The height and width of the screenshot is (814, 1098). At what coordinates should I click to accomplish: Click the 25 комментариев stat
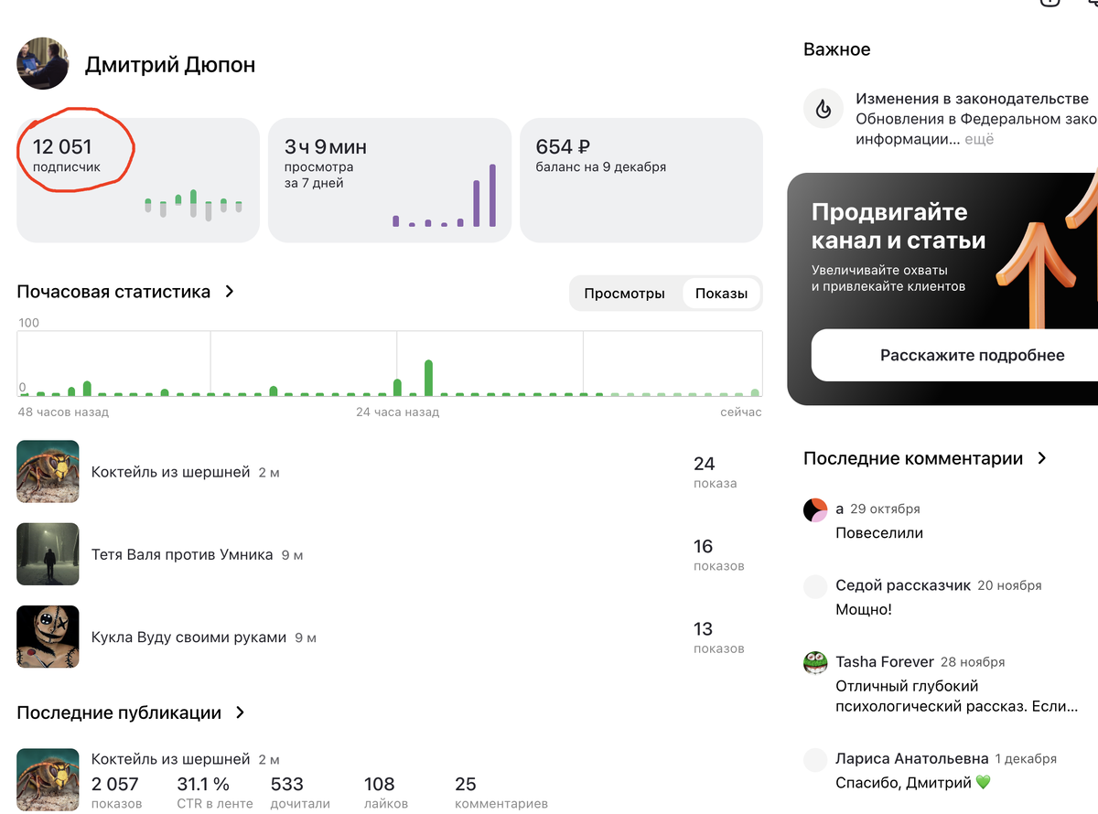(x=501, y=792)
